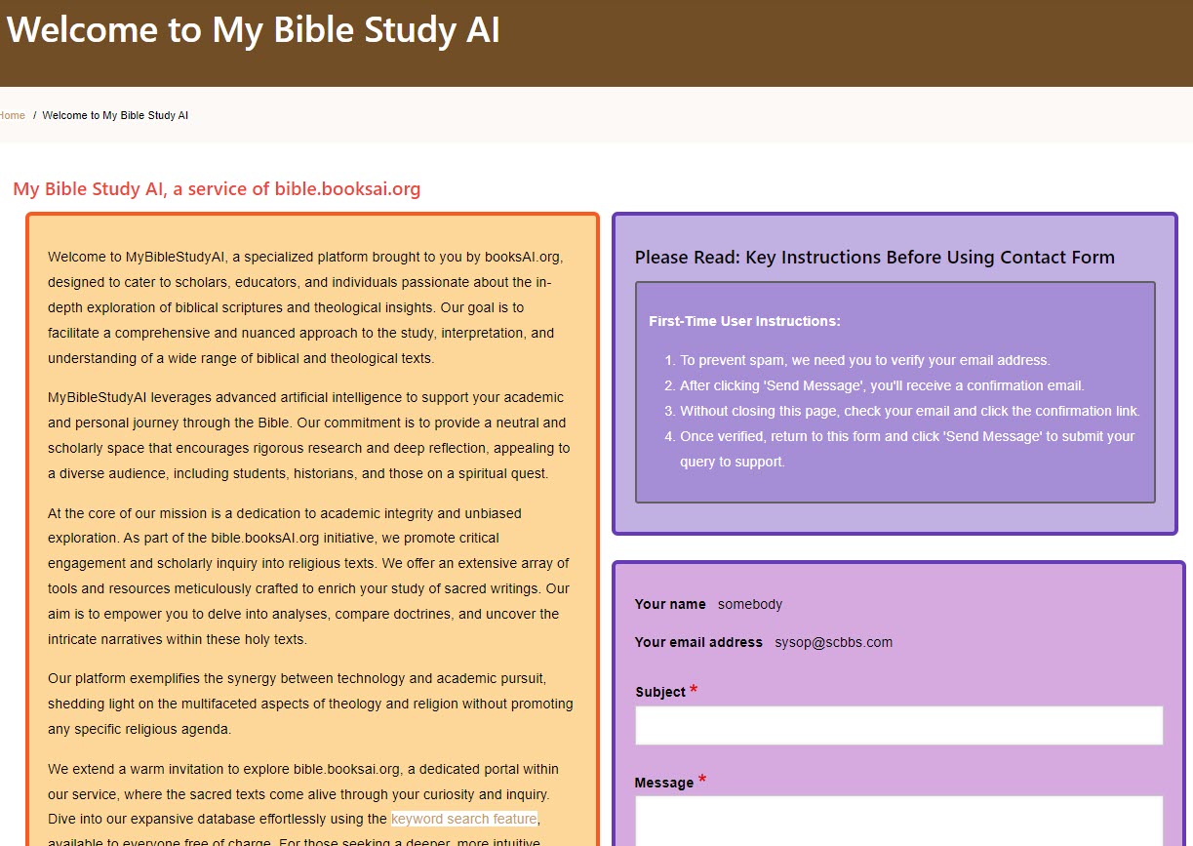1193x846 pixels.
Task: Click into the Message text area
Action: pyautogui.click(x=898, y=821)
